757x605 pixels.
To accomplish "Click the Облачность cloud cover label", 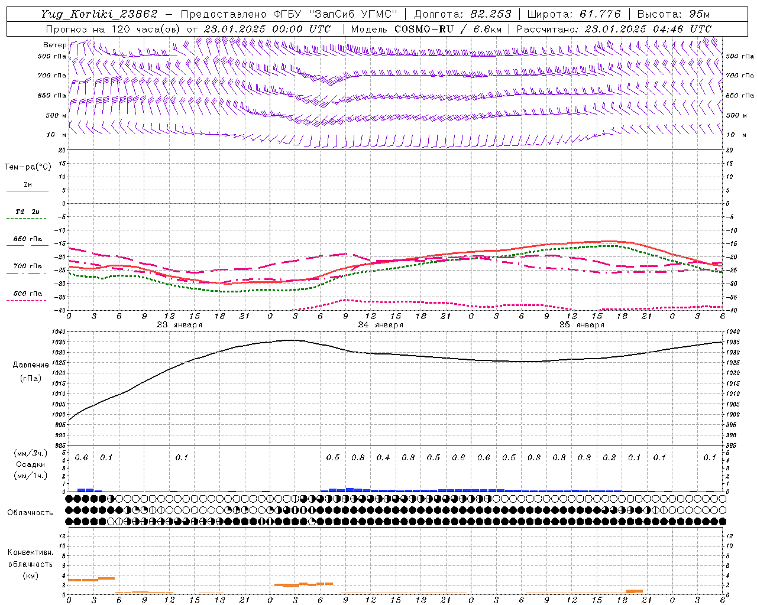I will coord(30,513).
